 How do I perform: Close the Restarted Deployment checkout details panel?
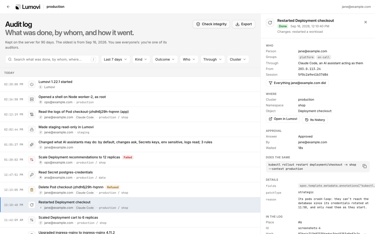tap(366, 22)
